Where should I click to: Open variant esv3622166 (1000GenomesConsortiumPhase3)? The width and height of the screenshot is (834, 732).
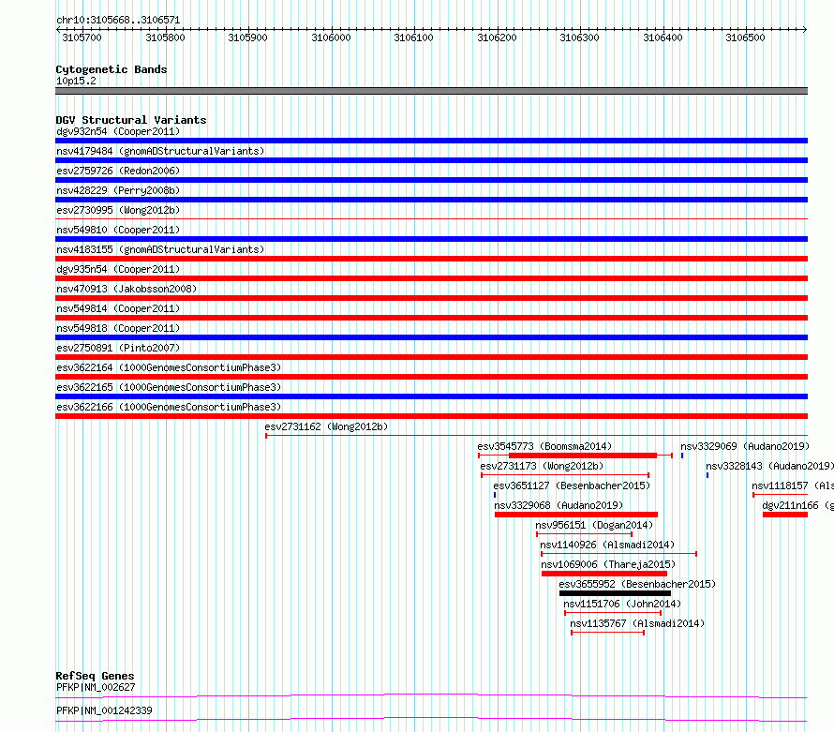pyautogui.click(x=169, y=407)
